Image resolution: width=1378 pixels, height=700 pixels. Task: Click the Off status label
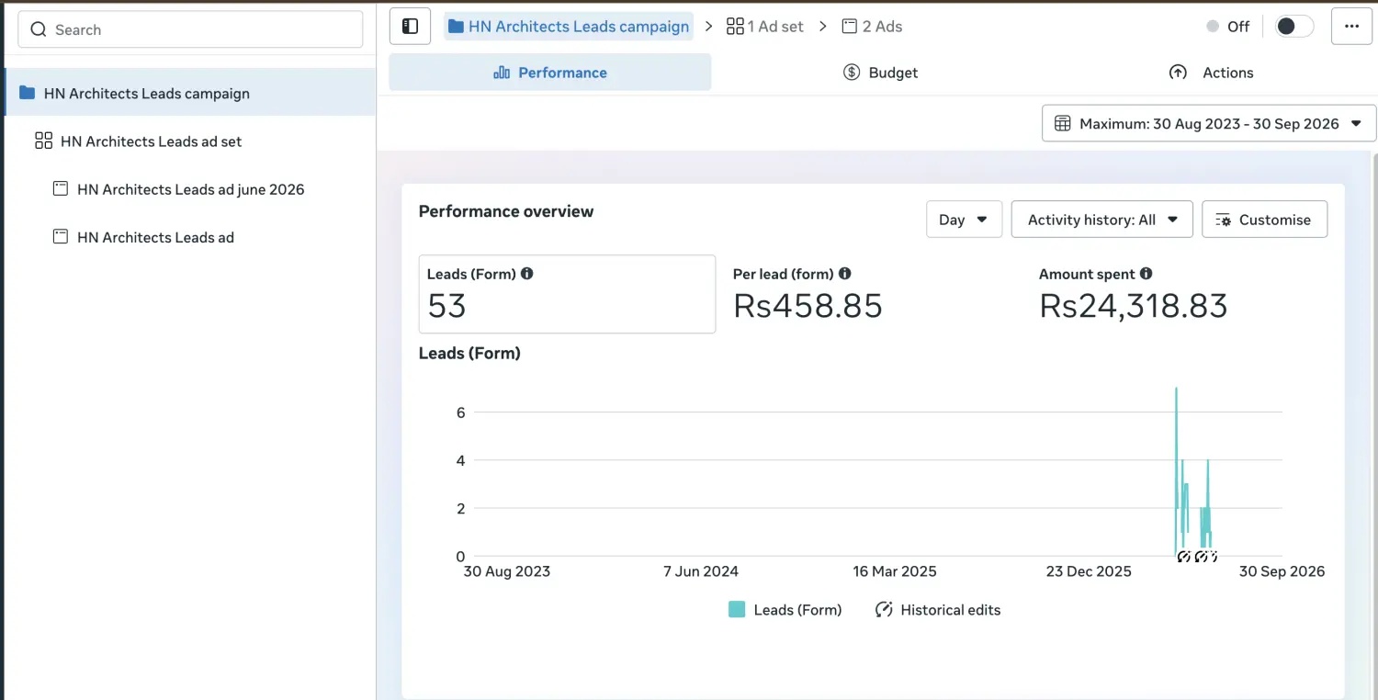(x=1238, y=27)
